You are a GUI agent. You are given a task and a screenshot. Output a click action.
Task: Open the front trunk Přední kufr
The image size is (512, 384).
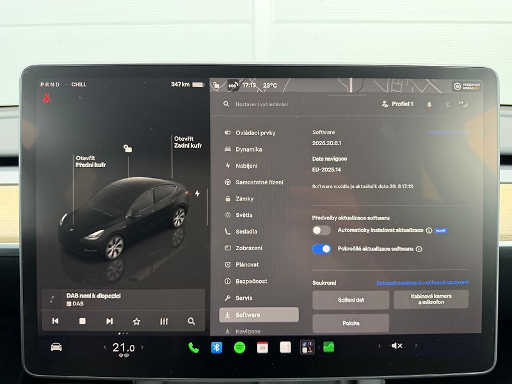(90, 161)
